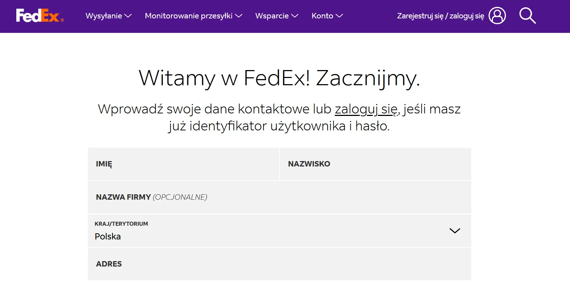Click the Zarejestruj się / zaloguj się link
The width and height of the screenshot is (570, 290).
pyautogui.click(x=440, y=16)
